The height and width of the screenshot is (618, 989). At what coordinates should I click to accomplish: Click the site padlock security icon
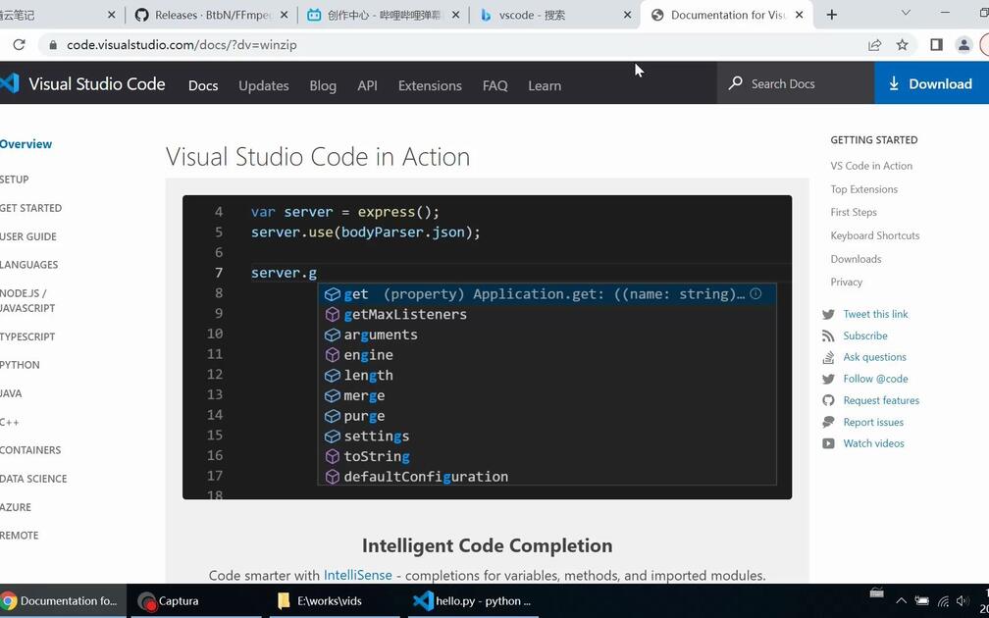[53, 45]
